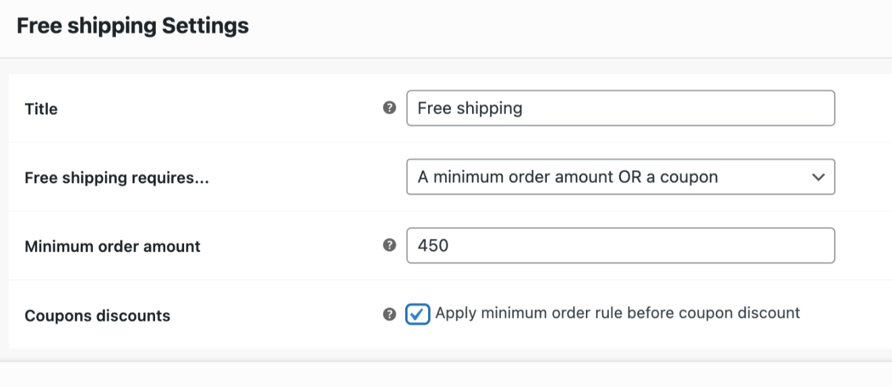
Task: Click inside the Minimum order amount field
Action: coord(620,245)
